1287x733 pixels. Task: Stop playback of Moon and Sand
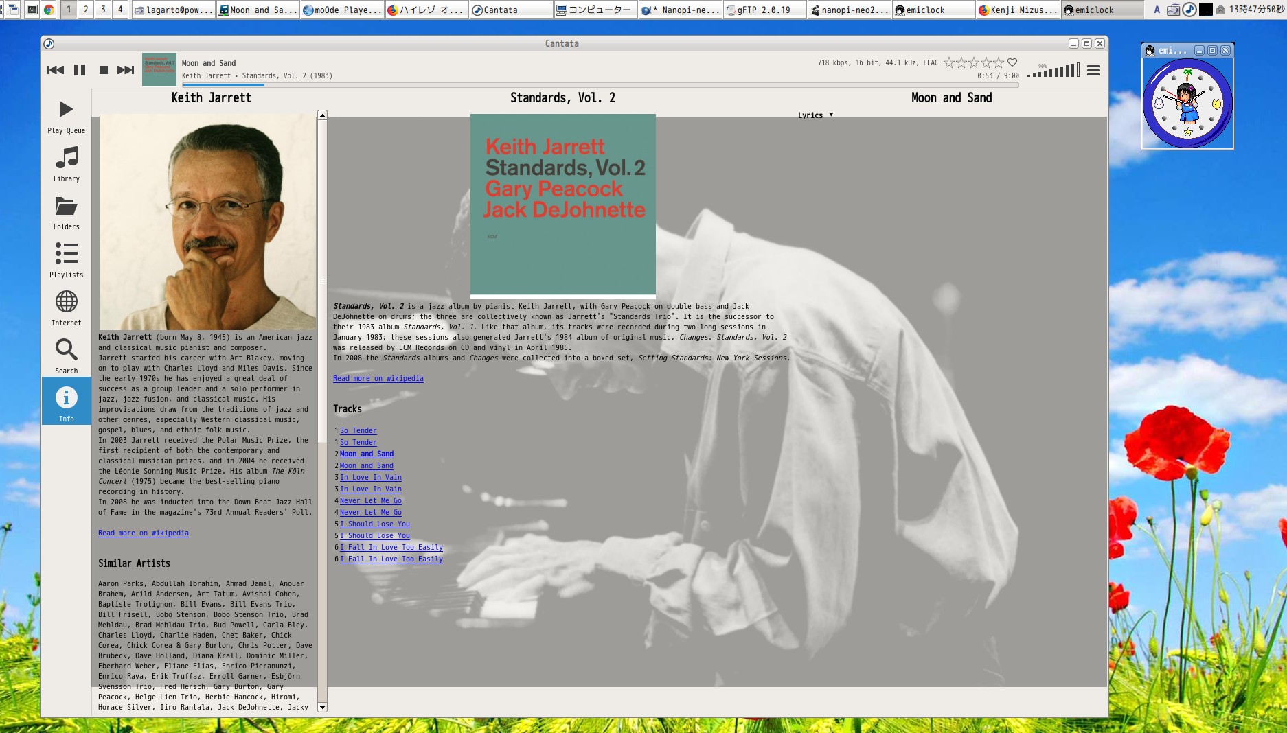pyautogui.click(x=104, y=70)
